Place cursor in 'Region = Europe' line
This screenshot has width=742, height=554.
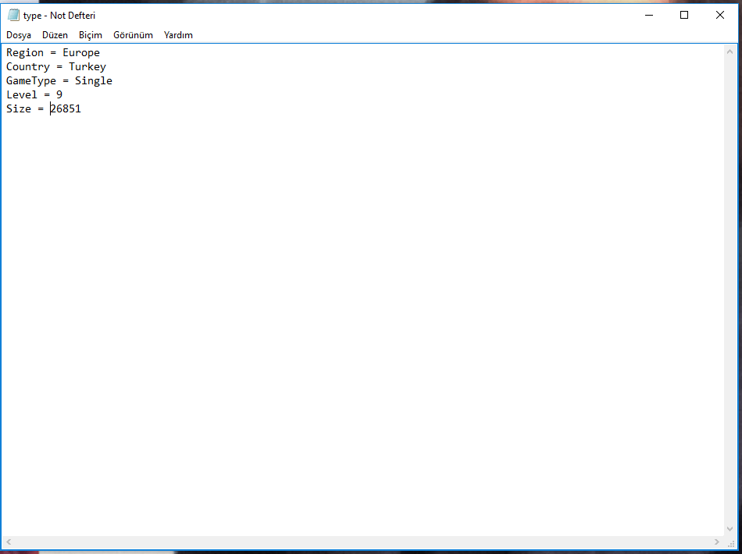pos(53,52)
